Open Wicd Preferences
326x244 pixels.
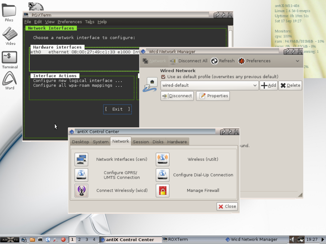coord(254,61)
